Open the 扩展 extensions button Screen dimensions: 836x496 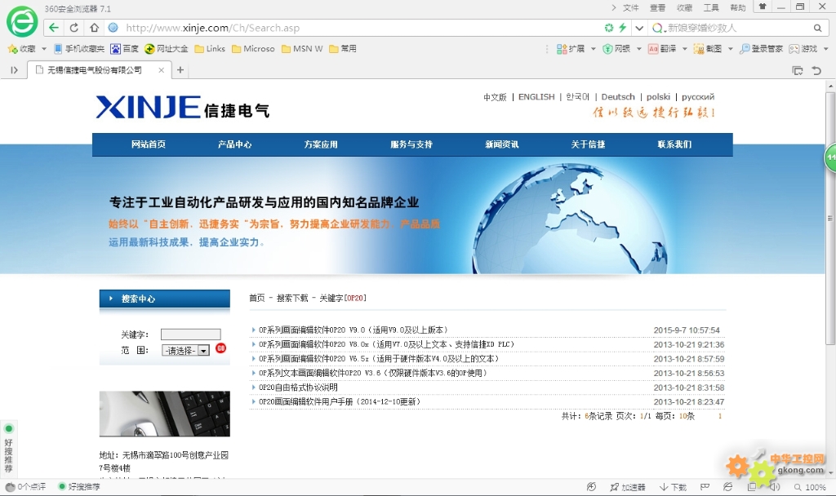pos(571,48)
